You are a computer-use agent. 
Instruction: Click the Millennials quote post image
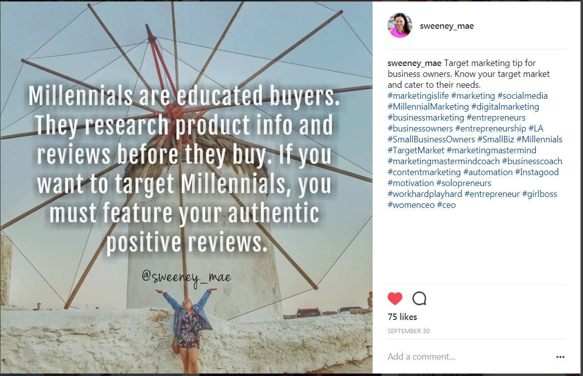(186, 188)
